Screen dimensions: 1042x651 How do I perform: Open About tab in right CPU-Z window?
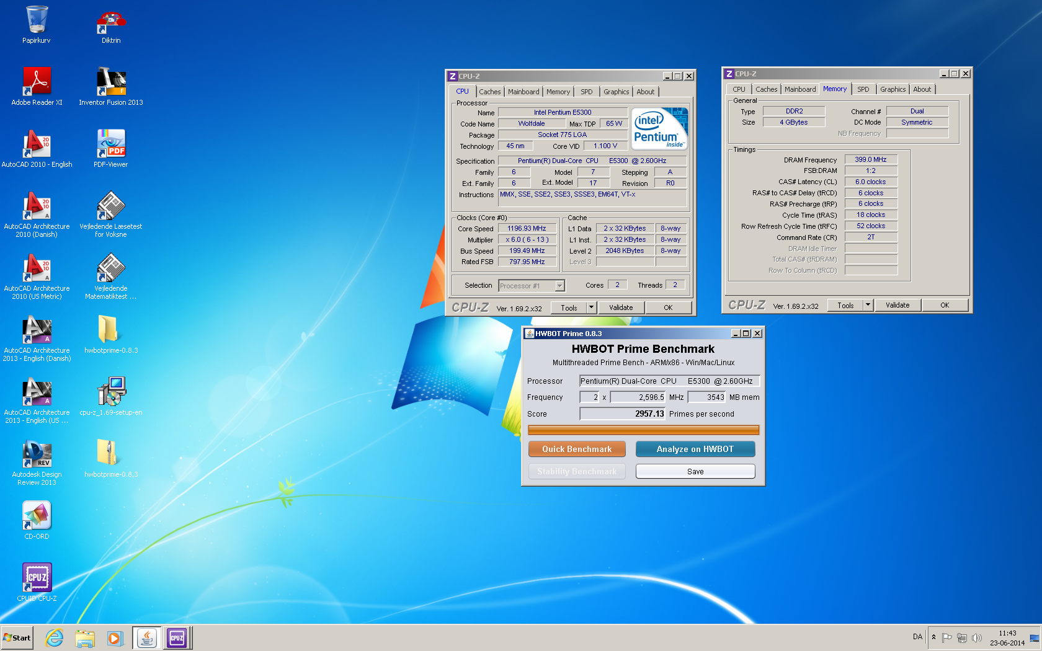point(922,89)
